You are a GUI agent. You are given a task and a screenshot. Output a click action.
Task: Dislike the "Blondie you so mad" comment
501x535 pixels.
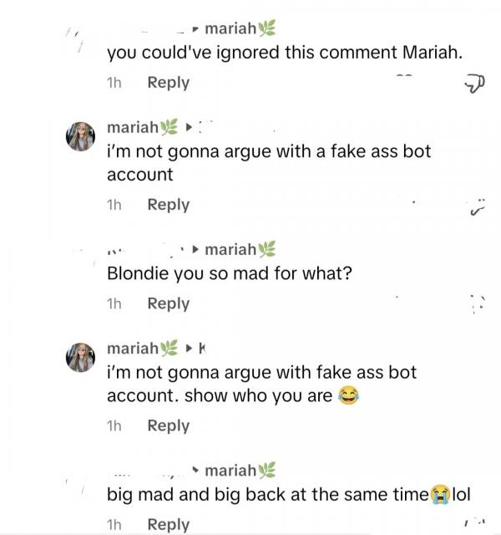[478, 303]
